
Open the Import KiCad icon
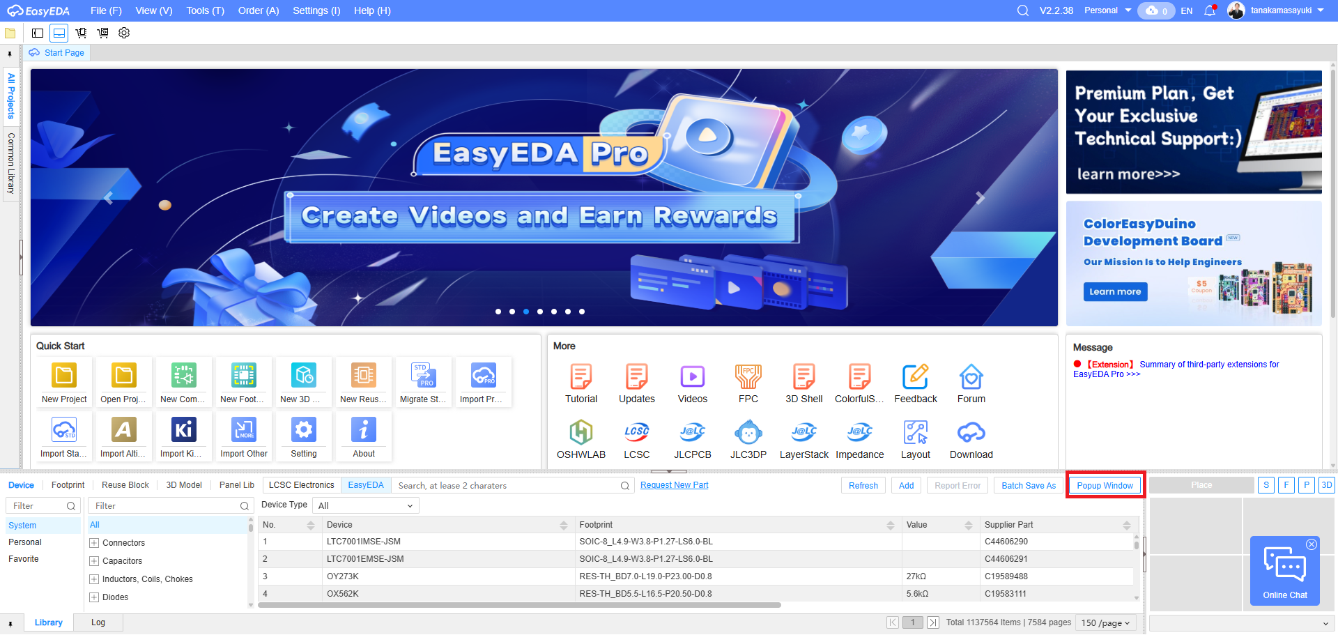click(184, 430)
